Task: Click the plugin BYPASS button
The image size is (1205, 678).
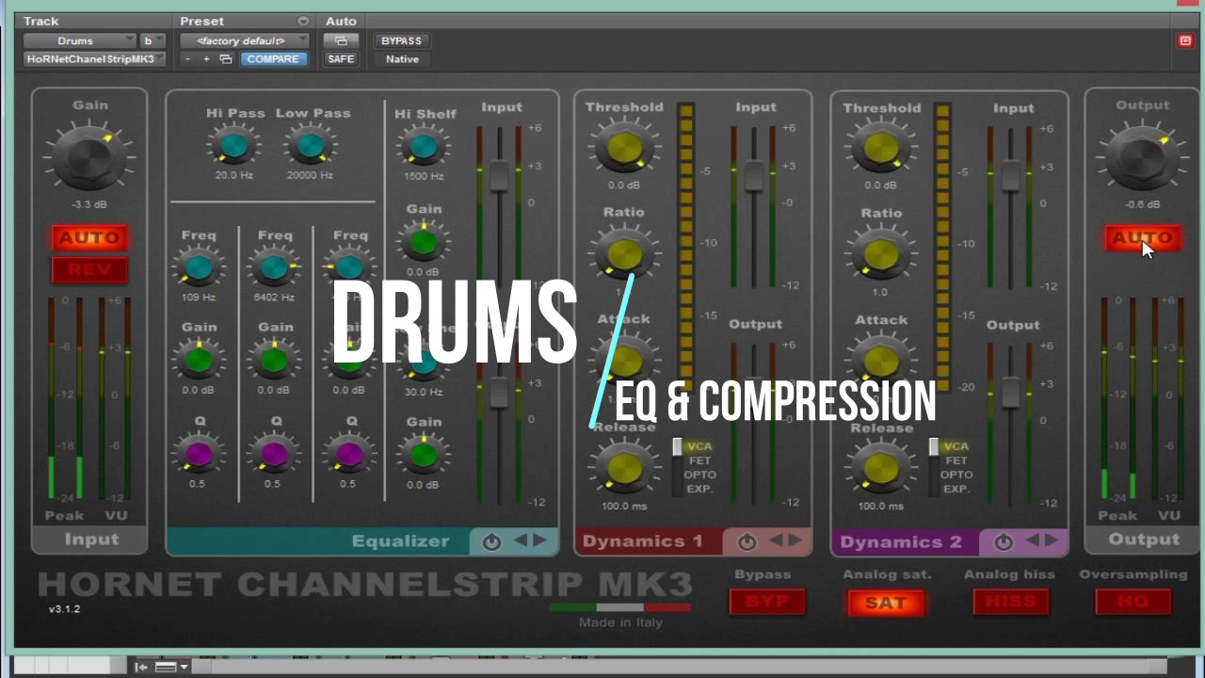Action: tap(402, 40)
